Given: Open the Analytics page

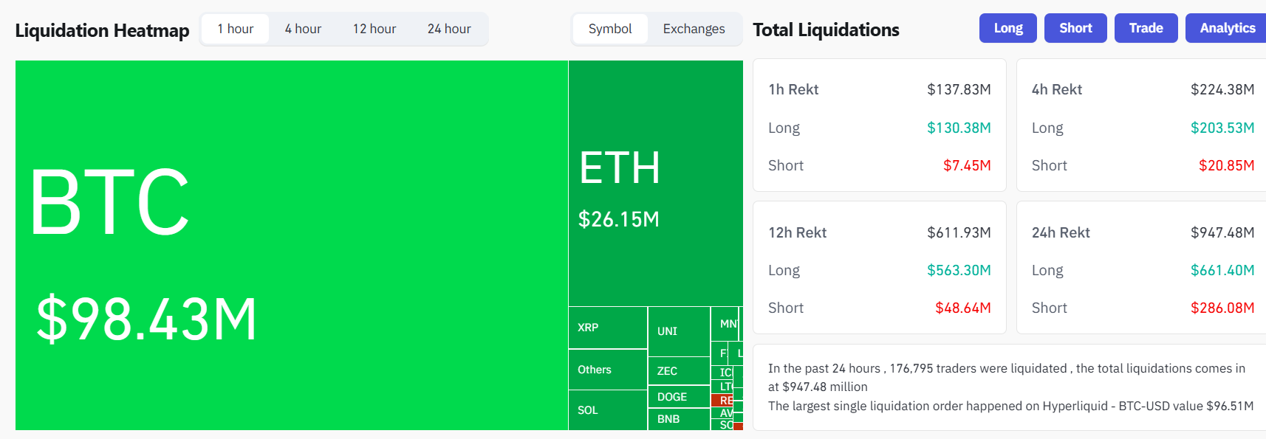Looking at the screenshot, I should [1225, 27].
